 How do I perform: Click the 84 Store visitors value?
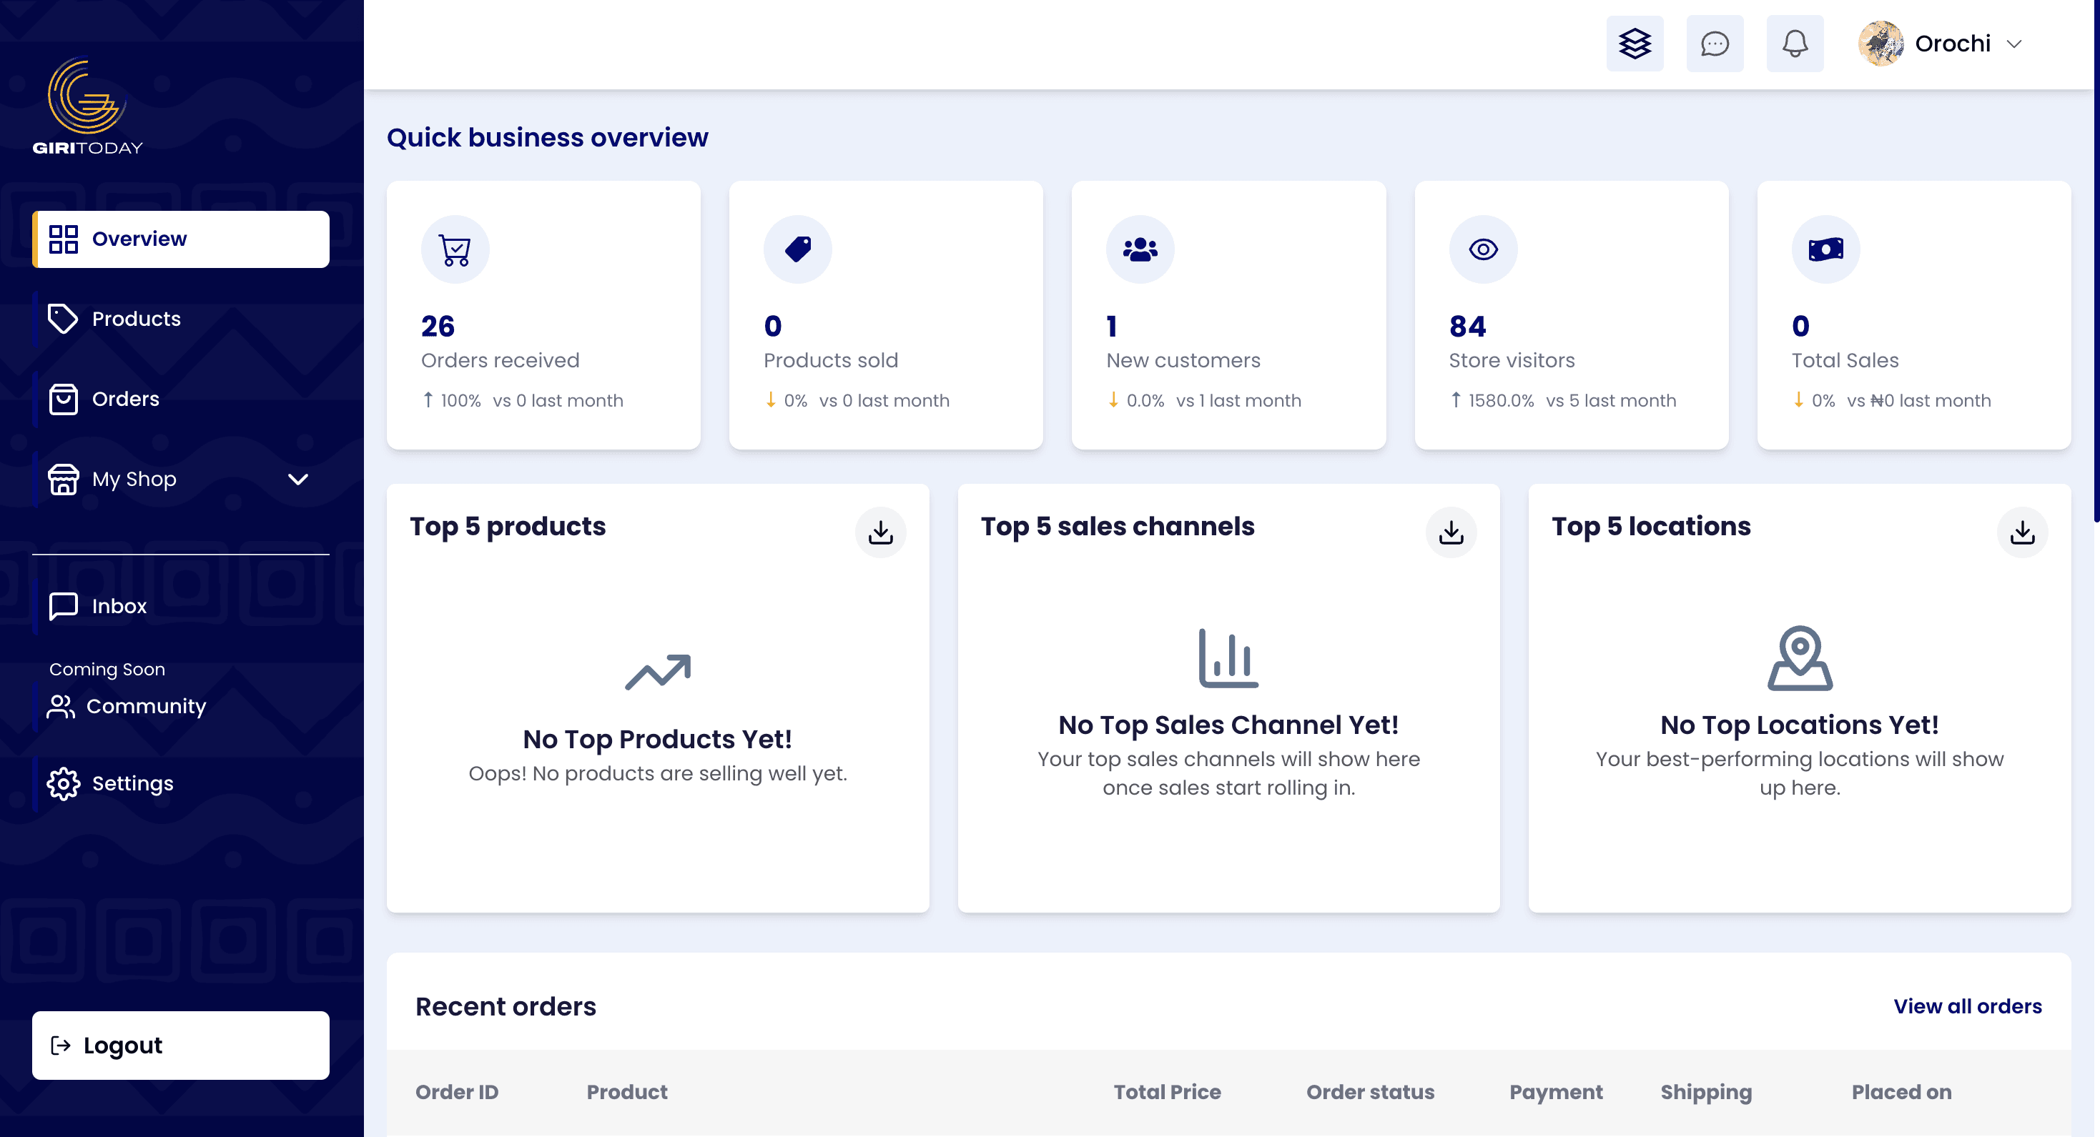(1467, 326)
